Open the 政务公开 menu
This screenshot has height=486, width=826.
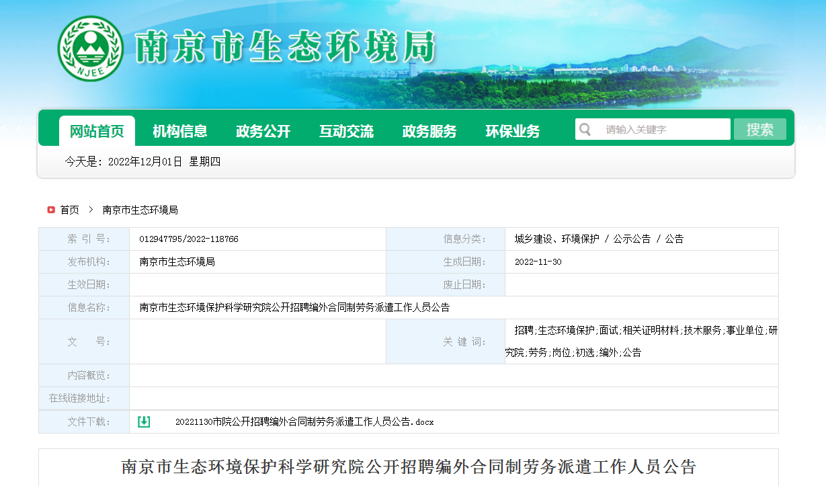click(263, 131)
